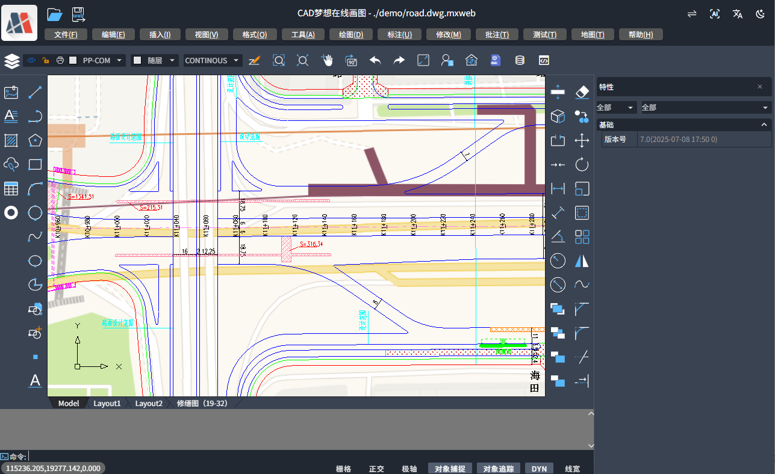Activate the Pan hand tool
This screenshot has height=474, width=775.
point(326,60)
